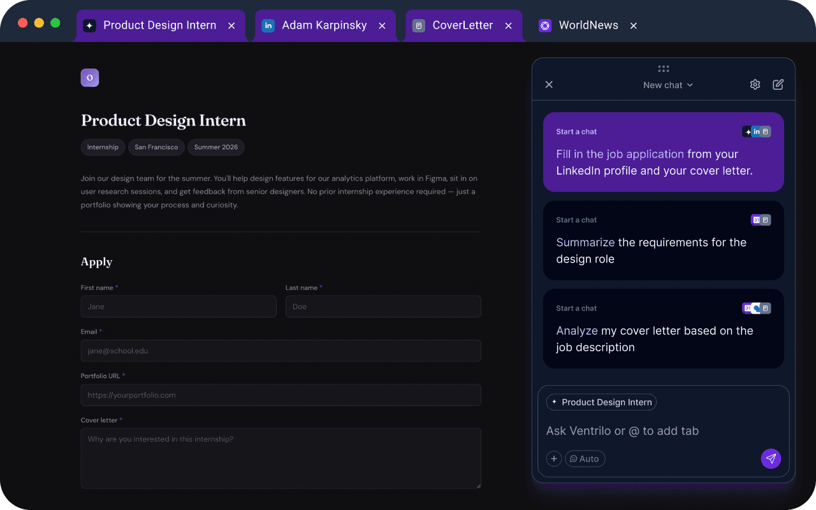Viewport: 816px width, 510px height.
Task: Grab the panel drag handle dots
Action: pos(664,69)
